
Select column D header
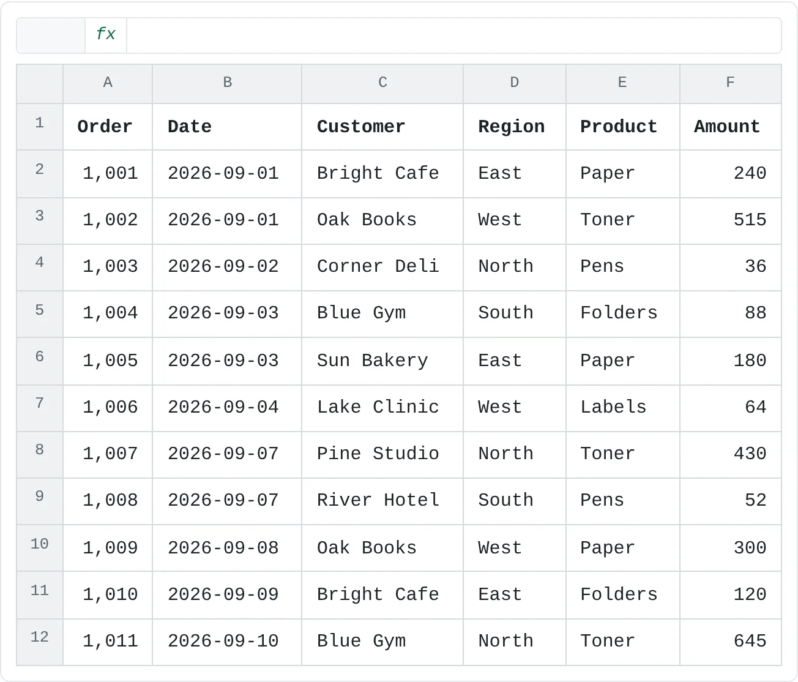point(515,84)
